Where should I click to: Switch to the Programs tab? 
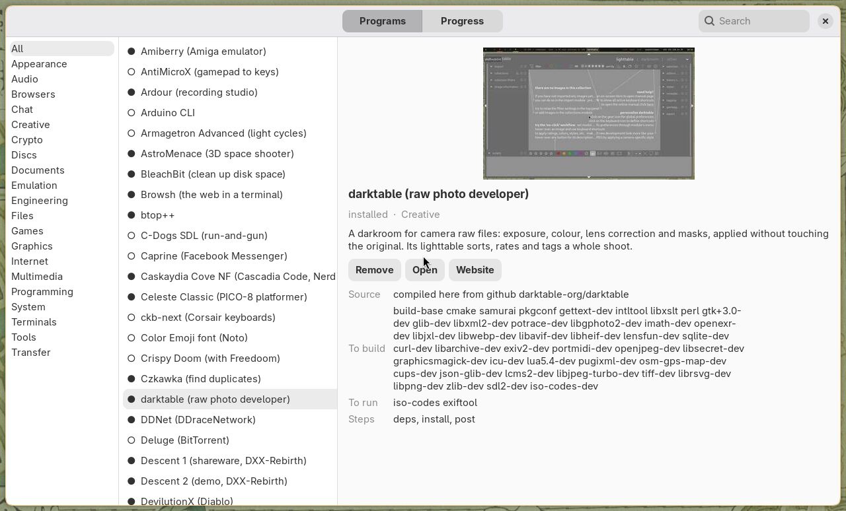click(x=383, y=21)
